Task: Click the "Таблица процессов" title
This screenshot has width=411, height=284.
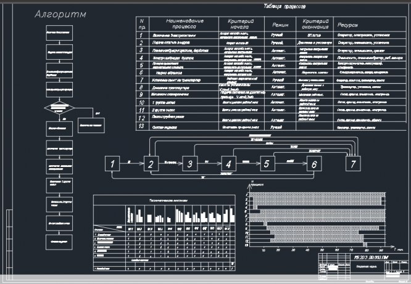Action: point(283,8)
